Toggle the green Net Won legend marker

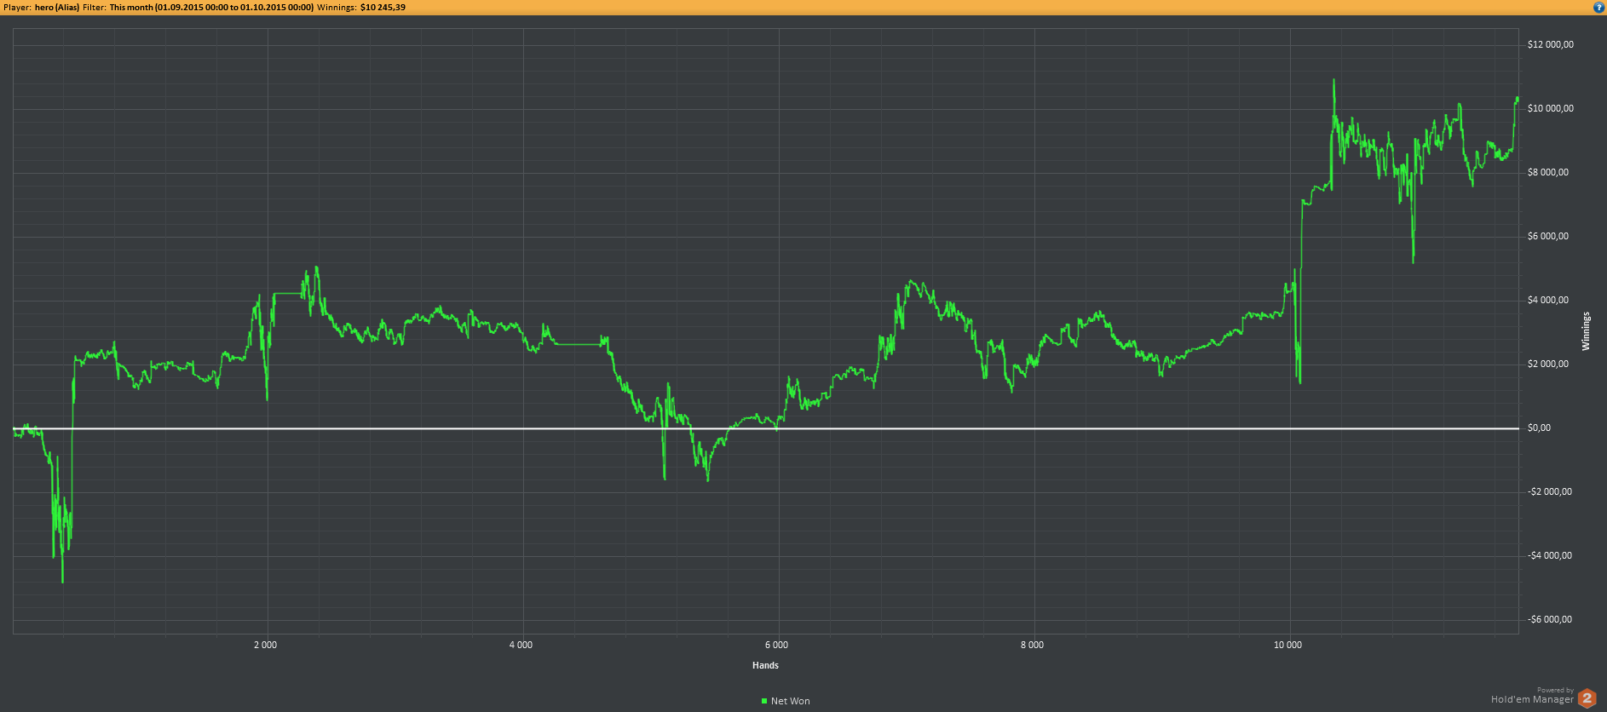click(x=764, y=701)
